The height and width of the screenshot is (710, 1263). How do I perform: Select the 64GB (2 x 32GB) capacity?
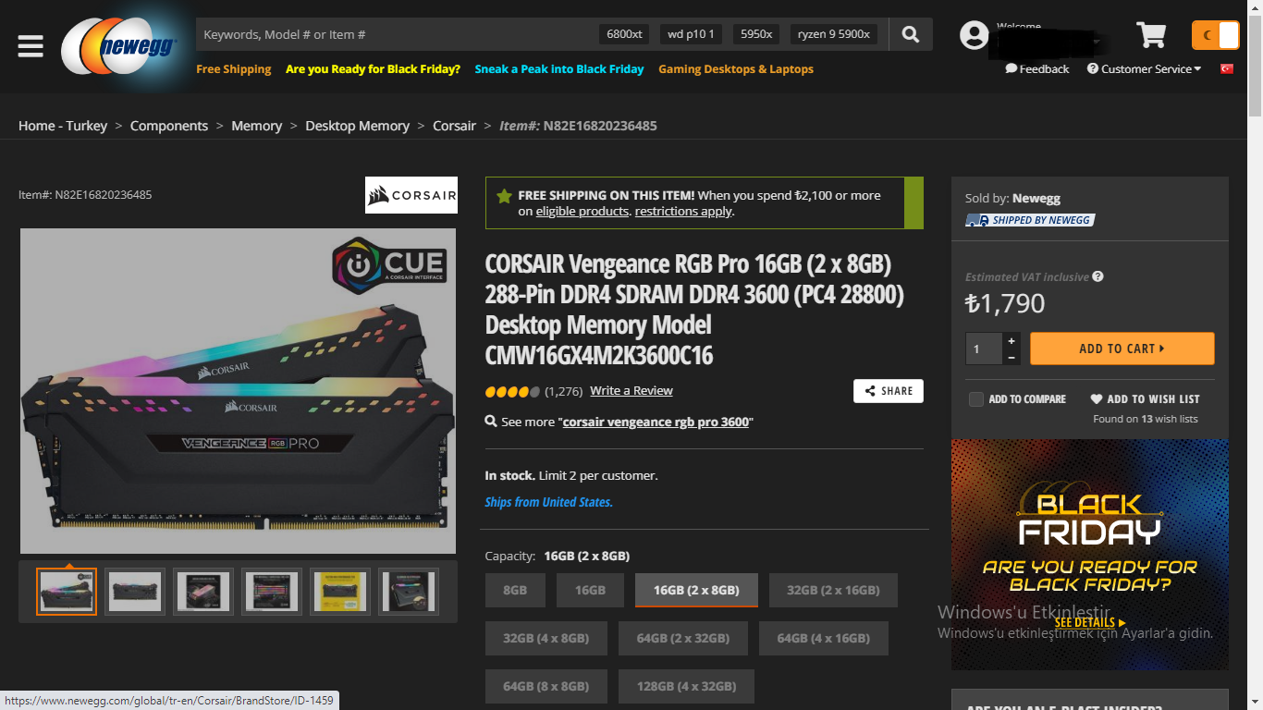(x=683, y=638)
